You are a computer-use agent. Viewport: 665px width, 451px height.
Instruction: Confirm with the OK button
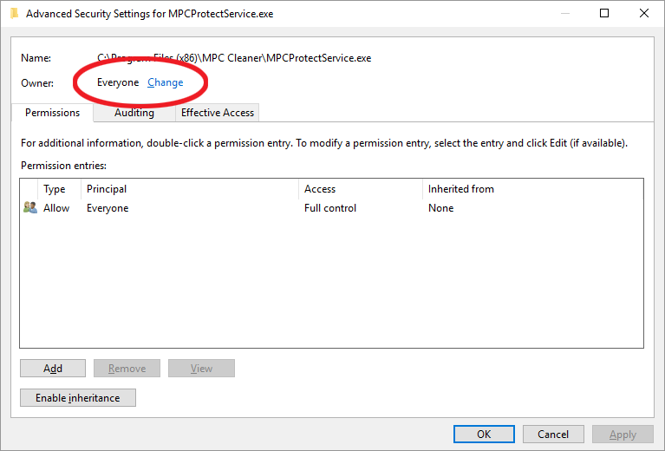pos(484,434)
